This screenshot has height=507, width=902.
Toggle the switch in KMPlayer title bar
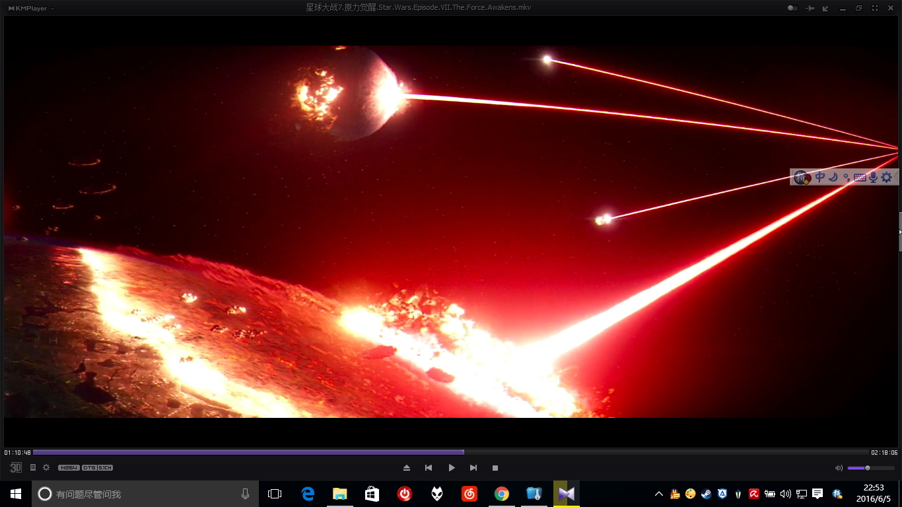(792, 8)
